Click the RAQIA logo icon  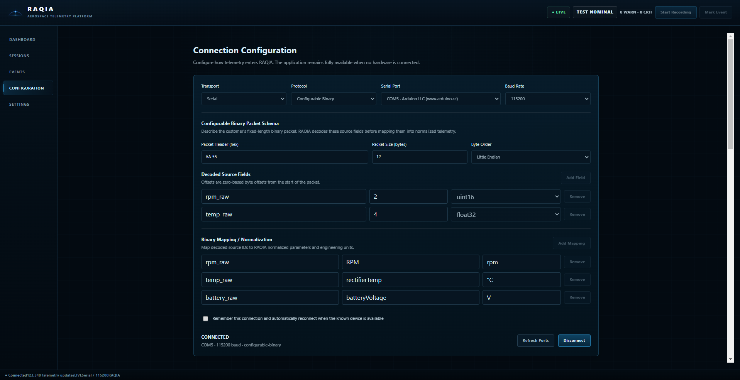point(15,13)
